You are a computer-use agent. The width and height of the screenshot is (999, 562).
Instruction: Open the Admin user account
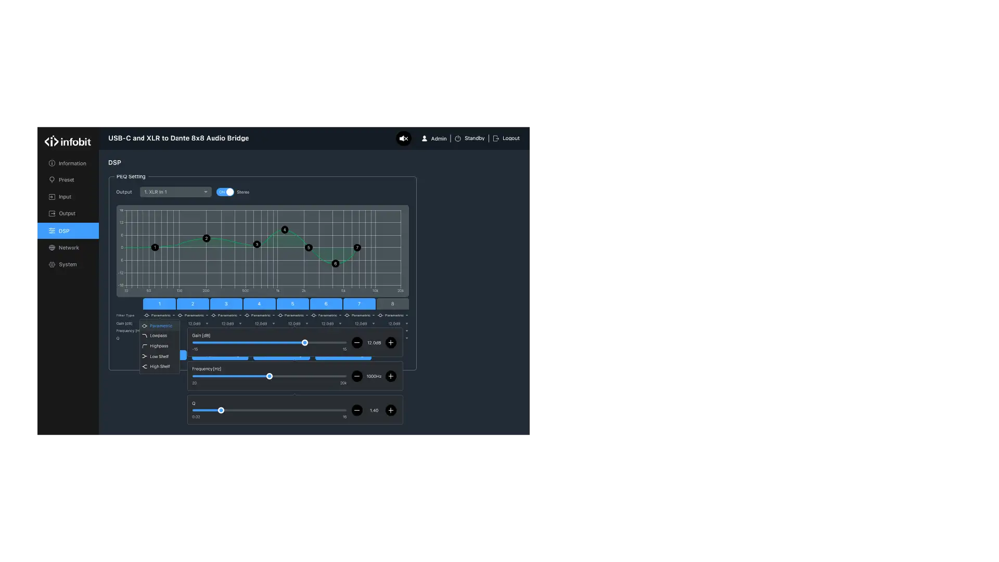(x=434, y=138)
